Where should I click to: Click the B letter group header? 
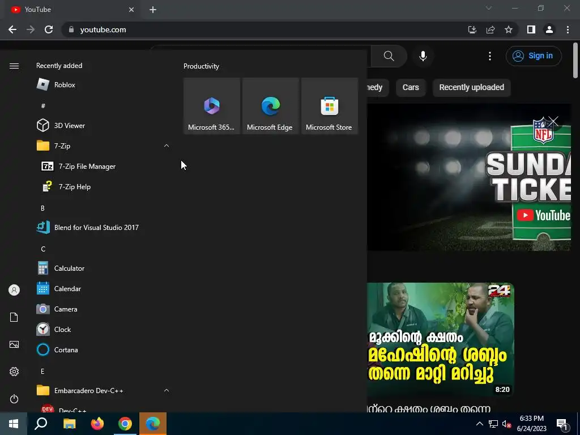(42, 208)
